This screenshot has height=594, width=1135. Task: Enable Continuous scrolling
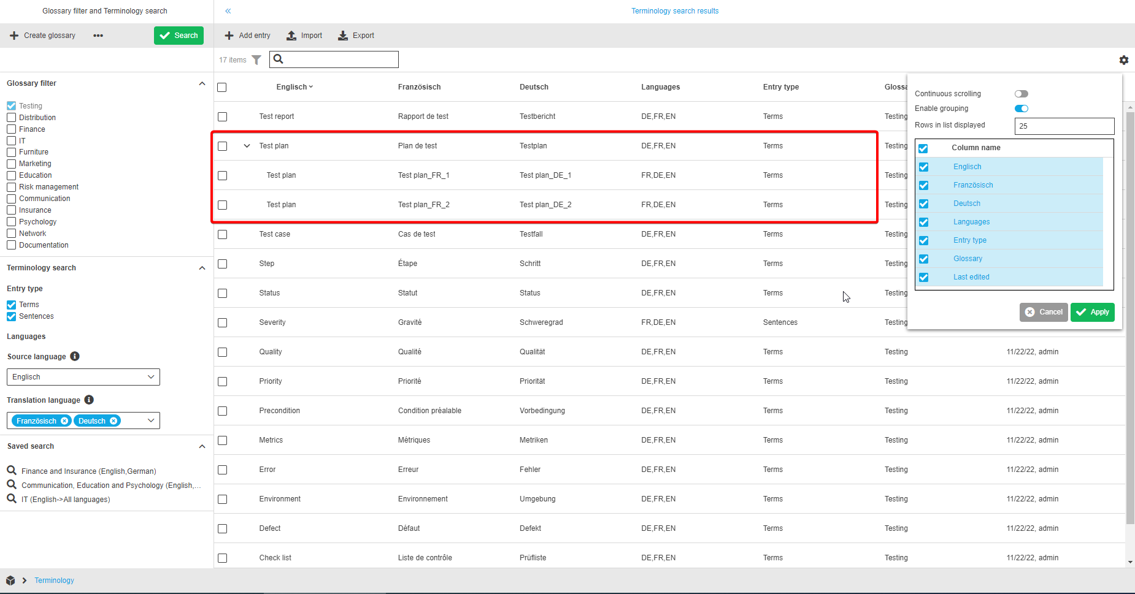click(1021, 93)
